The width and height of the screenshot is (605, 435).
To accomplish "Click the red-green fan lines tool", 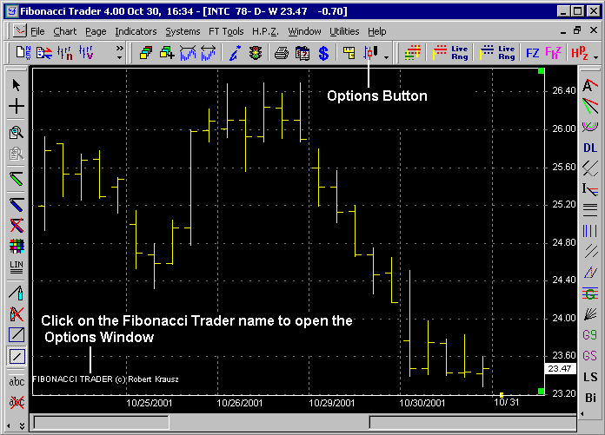I will point(590,106).
